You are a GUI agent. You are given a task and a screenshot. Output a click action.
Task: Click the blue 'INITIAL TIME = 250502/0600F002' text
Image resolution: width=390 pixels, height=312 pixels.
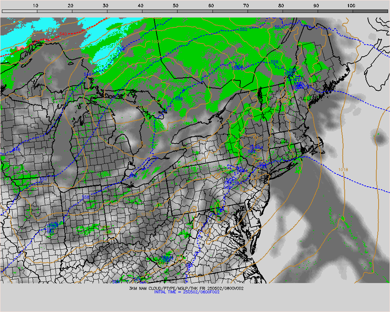coord(187,292)
